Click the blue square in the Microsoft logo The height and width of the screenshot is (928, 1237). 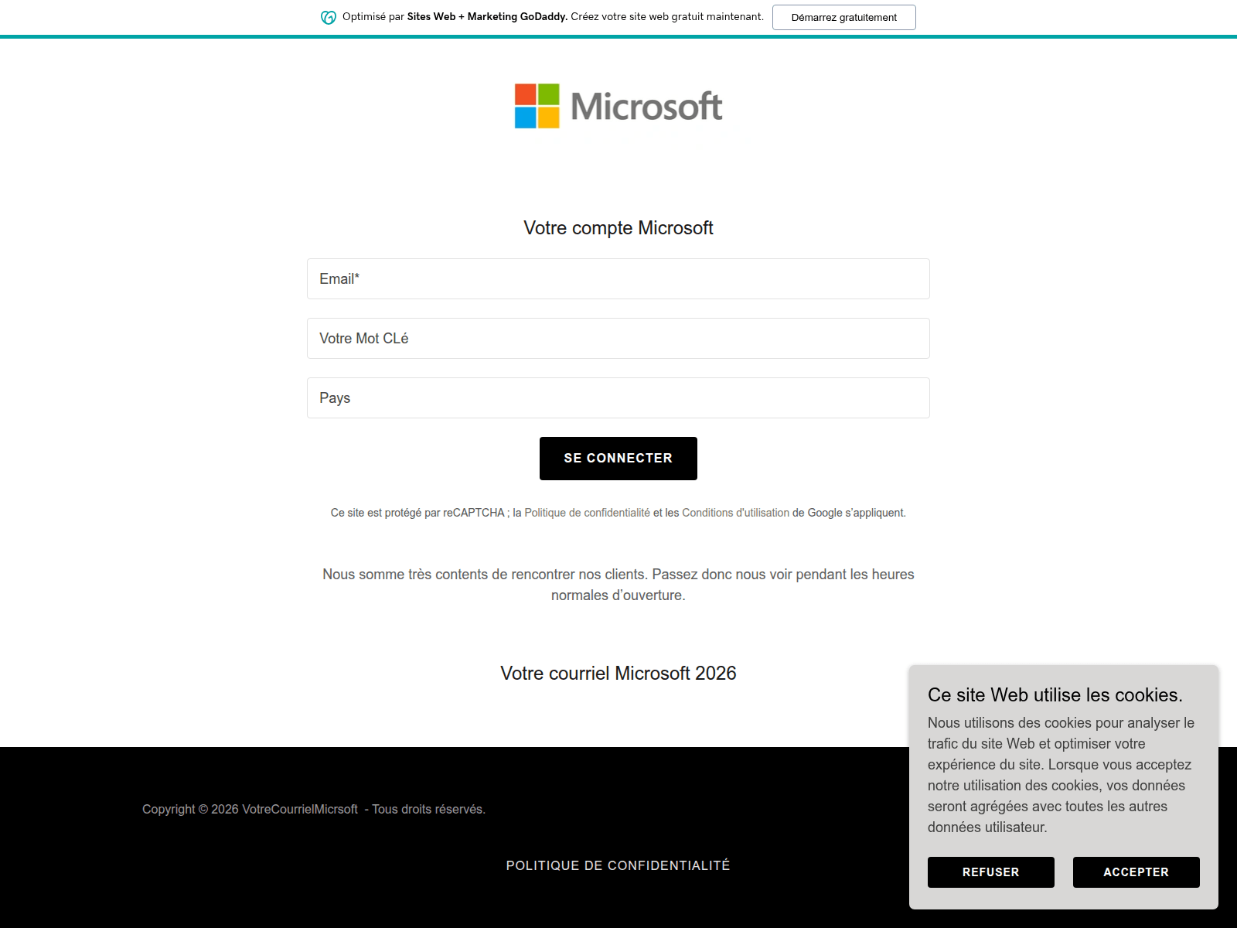click(x=524, y=118)
